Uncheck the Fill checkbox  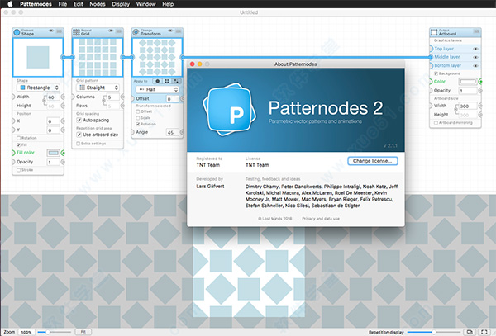19,145
